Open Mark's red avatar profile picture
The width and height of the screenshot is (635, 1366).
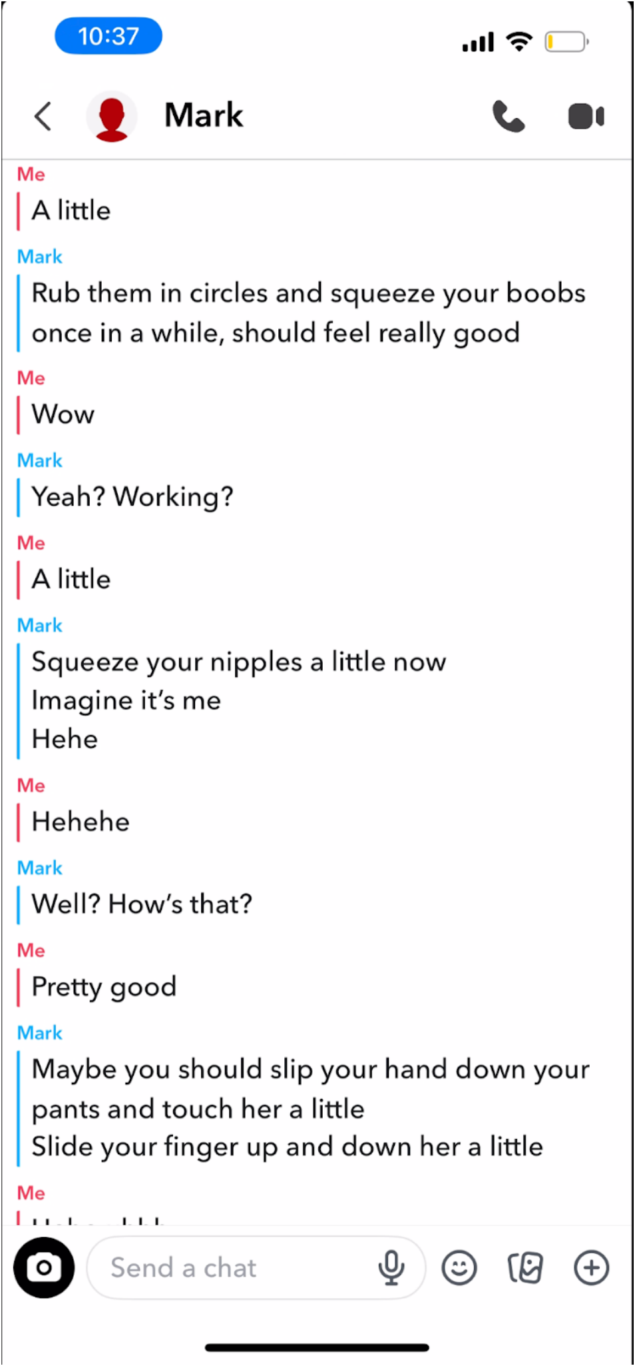112,117
